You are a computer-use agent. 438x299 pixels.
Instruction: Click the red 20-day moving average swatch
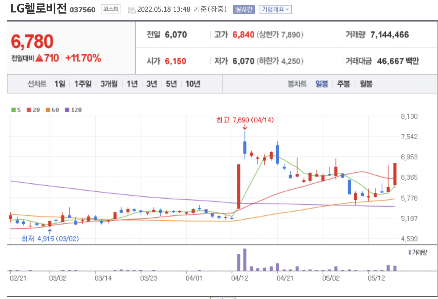tap(29, 110)
